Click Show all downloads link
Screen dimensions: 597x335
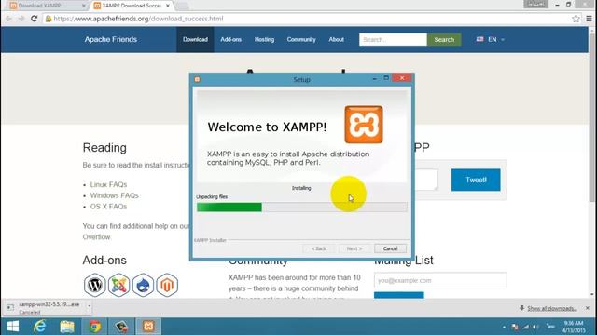551,308
